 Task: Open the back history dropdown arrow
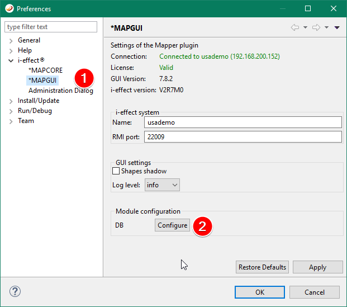(306, 27)
